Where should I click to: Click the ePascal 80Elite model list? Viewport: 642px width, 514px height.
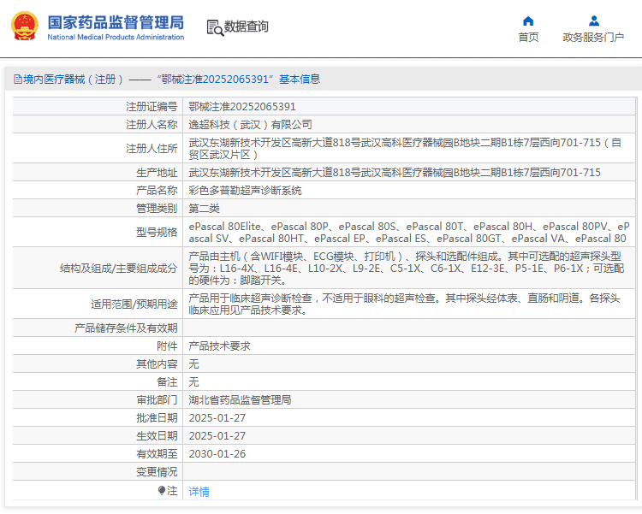(408, 233)
